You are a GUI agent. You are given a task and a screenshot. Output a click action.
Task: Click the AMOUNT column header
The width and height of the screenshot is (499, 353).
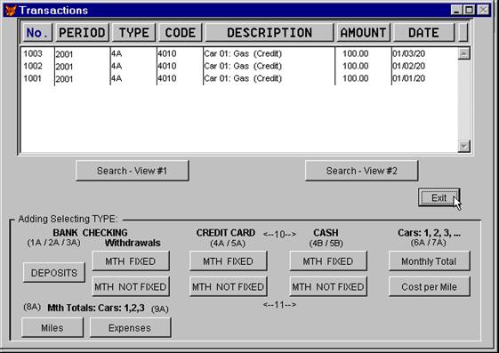coord(363,33)
